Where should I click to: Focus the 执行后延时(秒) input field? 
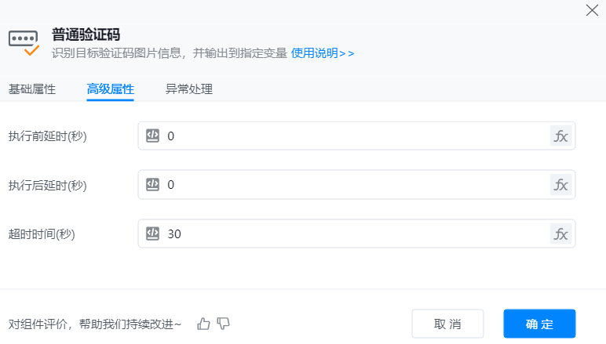(353, 185)
